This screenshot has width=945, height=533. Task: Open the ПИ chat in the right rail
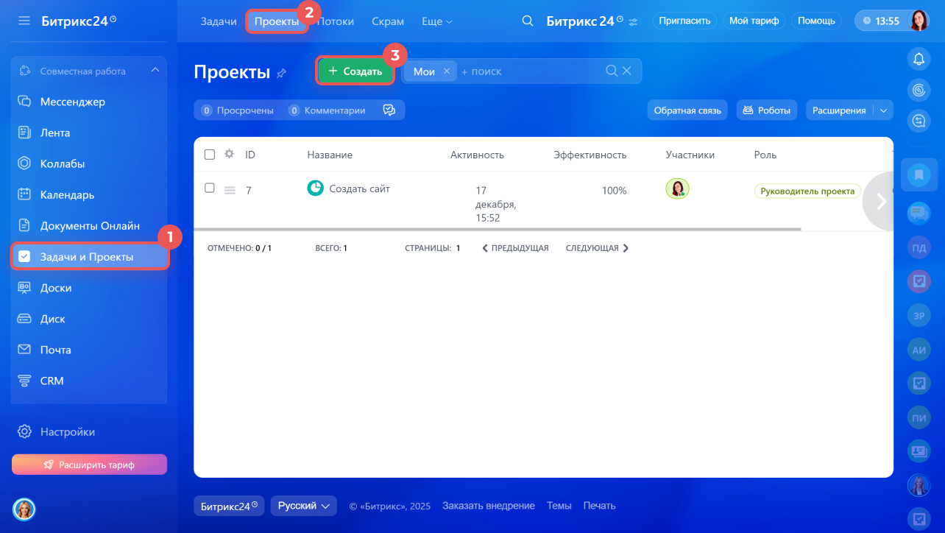(x=919, y=417)
